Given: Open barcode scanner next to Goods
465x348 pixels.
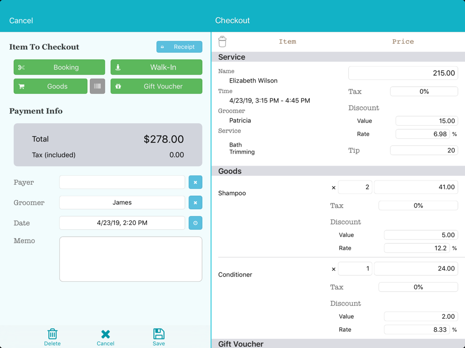Looking at the screenshot, I should [x=97, y=86].
